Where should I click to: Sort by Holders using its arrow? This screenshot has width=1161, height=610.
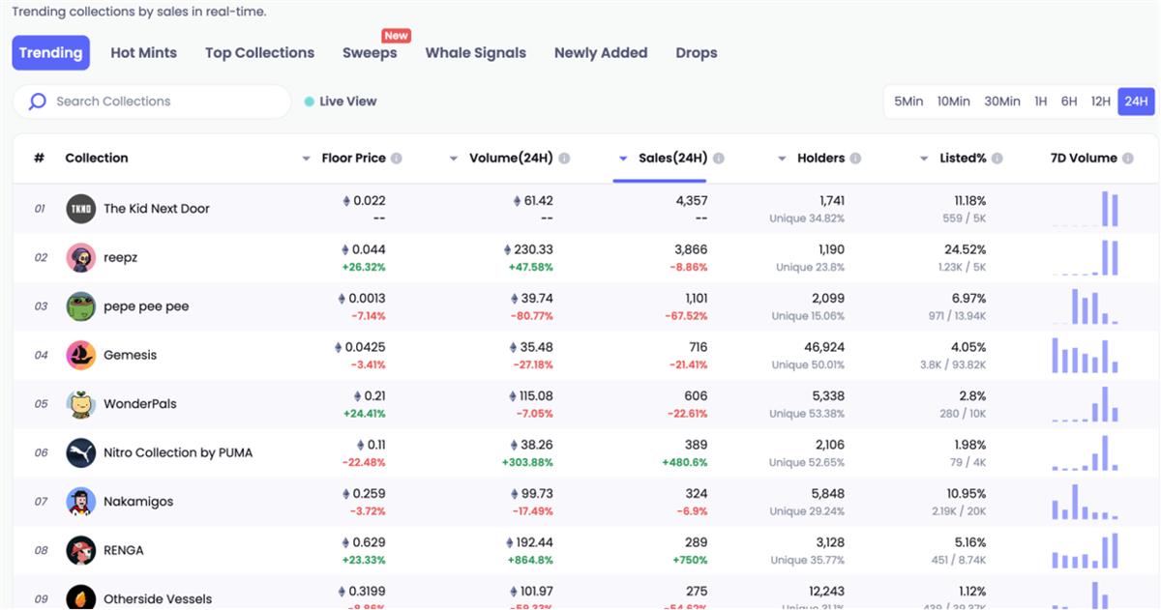(x=782, y=159)
